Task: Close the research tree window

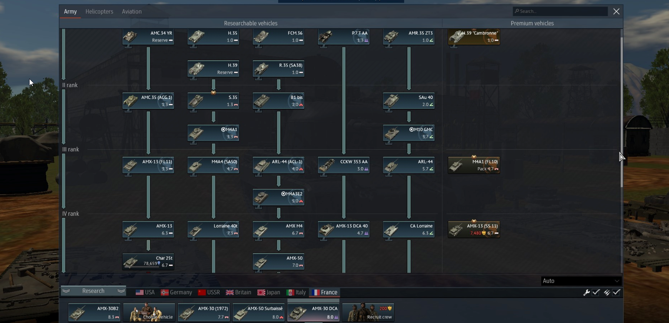Action: [617, 12]
